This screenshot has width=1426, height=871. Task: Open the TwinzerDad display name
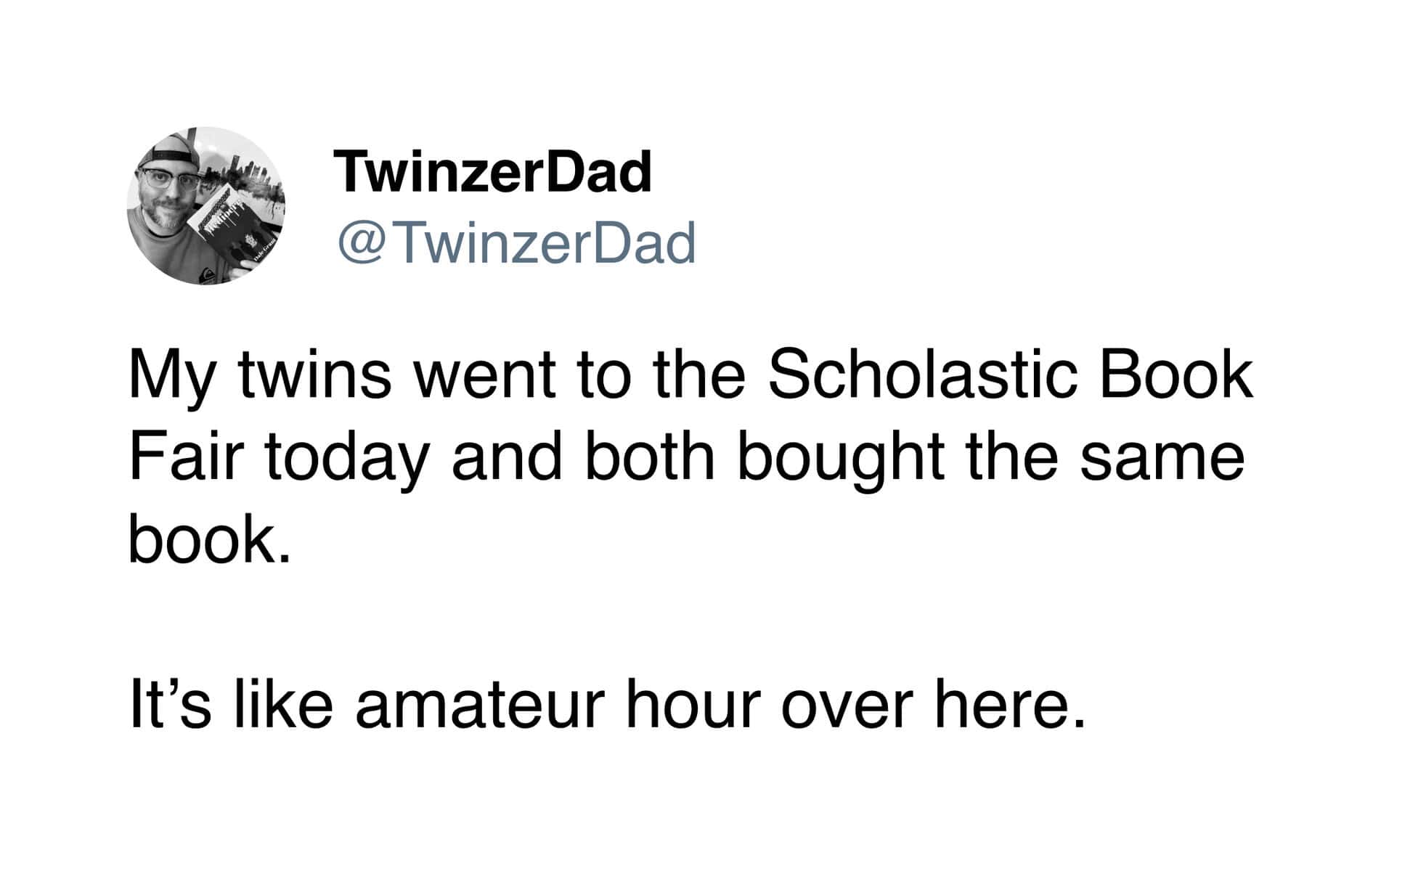(x=492, y=172)
